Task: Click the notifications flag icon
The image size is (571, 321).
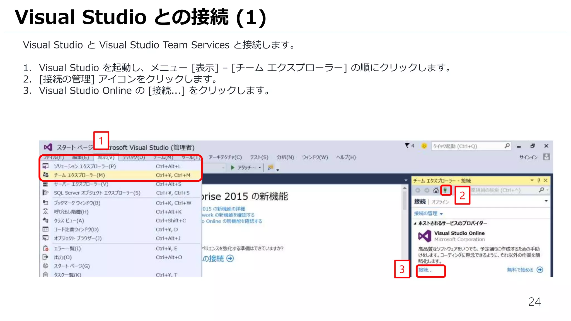Action: click(x=407, y=145)
